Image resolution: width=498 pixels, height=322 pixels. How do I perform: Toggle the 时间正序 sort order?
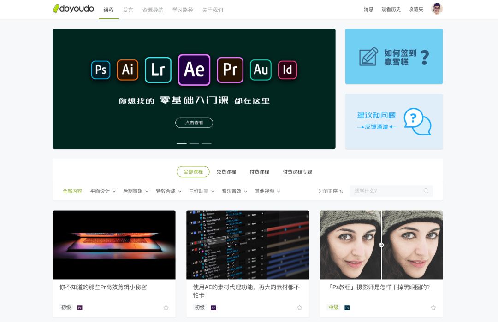tap(331, 191)
